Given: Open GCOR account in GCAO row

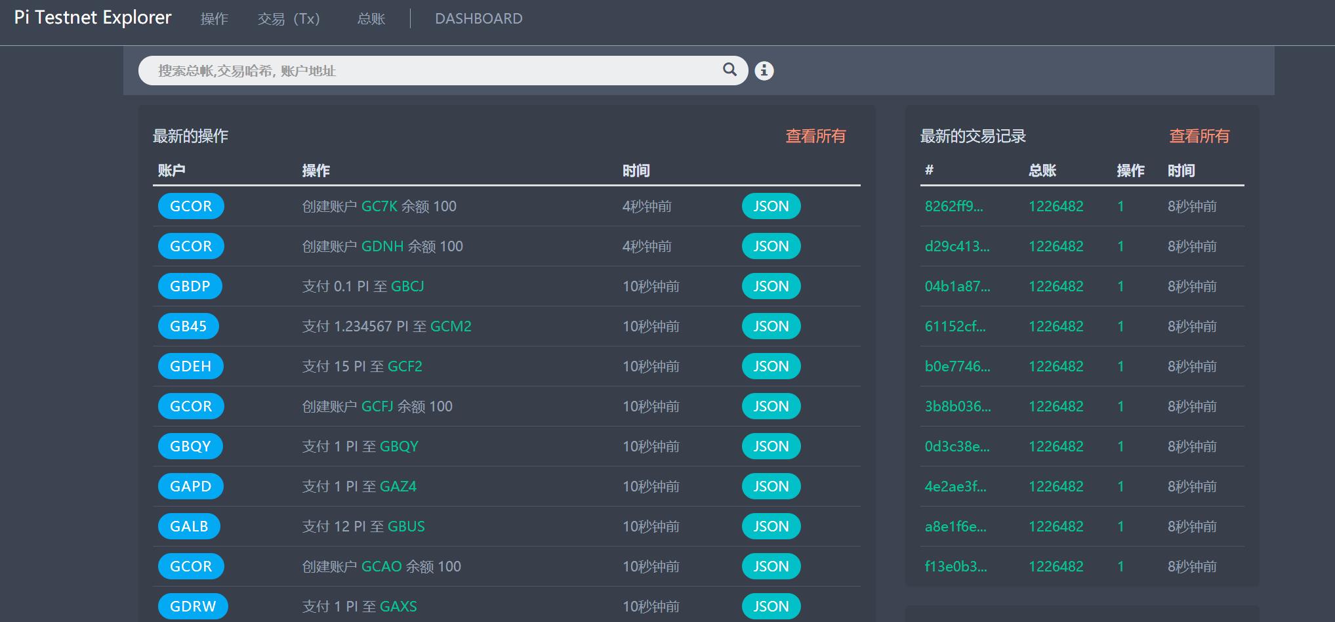Looking at the screenshot, I should pos(191,566).
